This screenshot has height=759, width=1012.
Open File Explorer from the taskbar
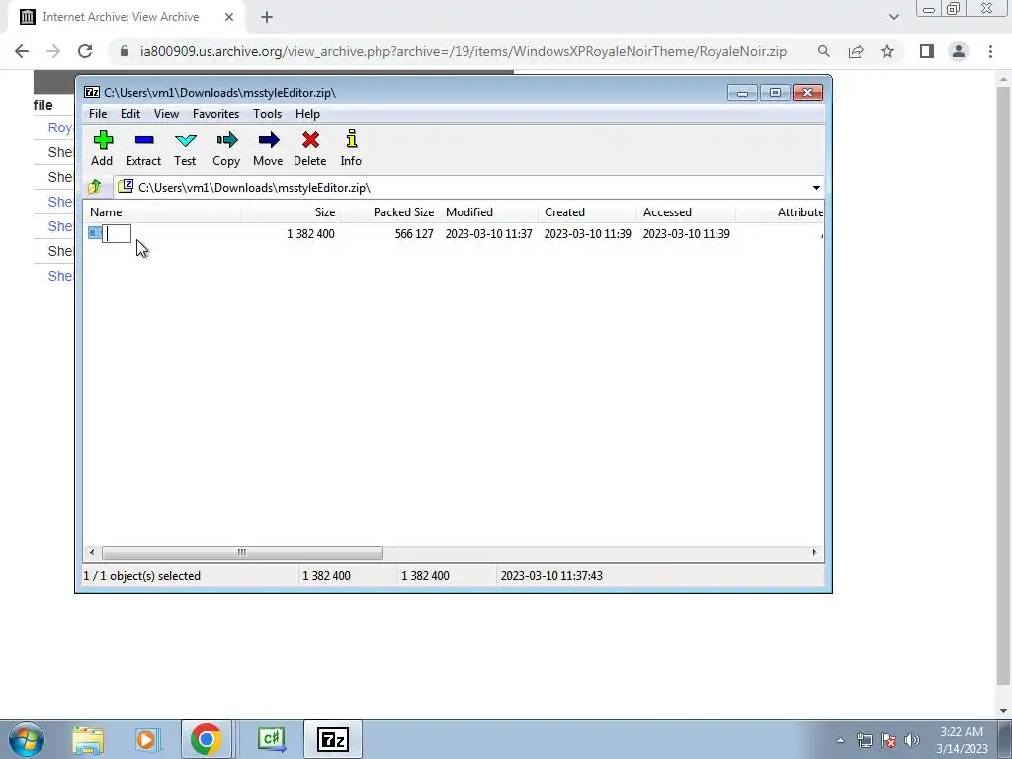[x=88, y=739]
